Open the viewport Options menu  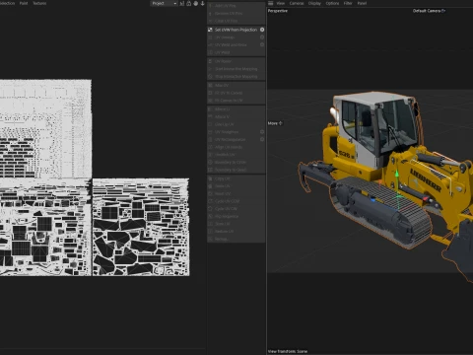pyautogui.click(x=332, y=3)
